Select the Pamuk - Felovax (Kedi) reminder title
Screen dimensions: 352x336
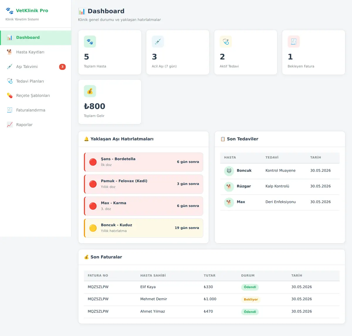coord(124,181)
